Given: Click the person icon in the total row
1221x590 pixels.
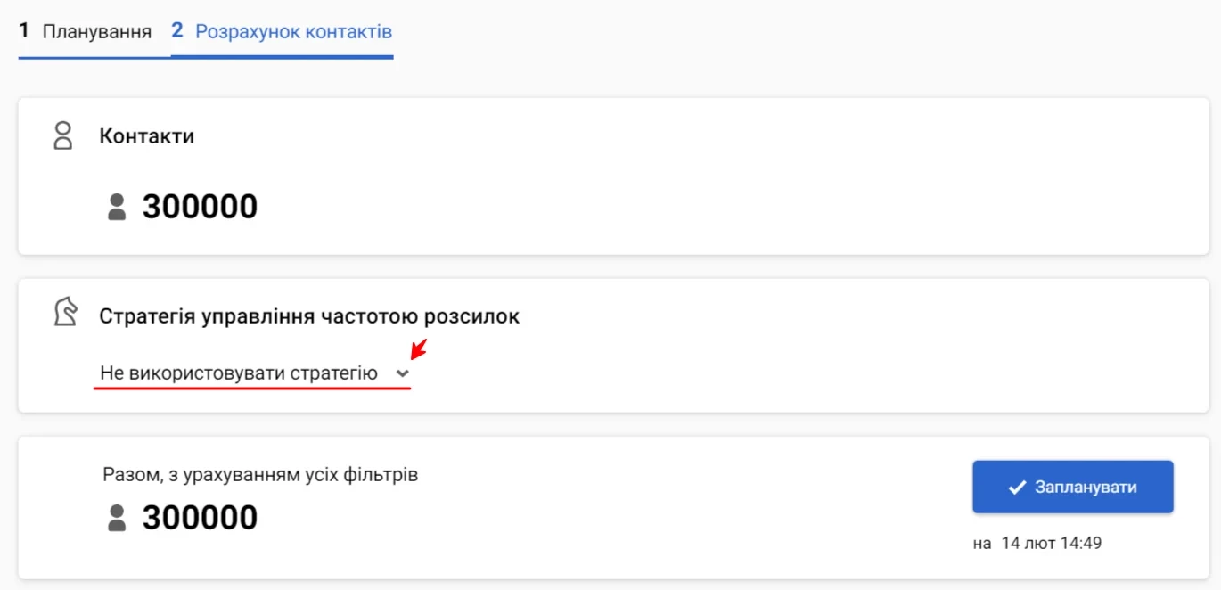Looking at the screenshot, I should coord(117,518).
